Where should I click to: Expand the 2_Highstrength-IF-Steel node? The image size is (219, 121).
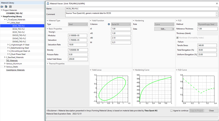click(x=8, y=45)
